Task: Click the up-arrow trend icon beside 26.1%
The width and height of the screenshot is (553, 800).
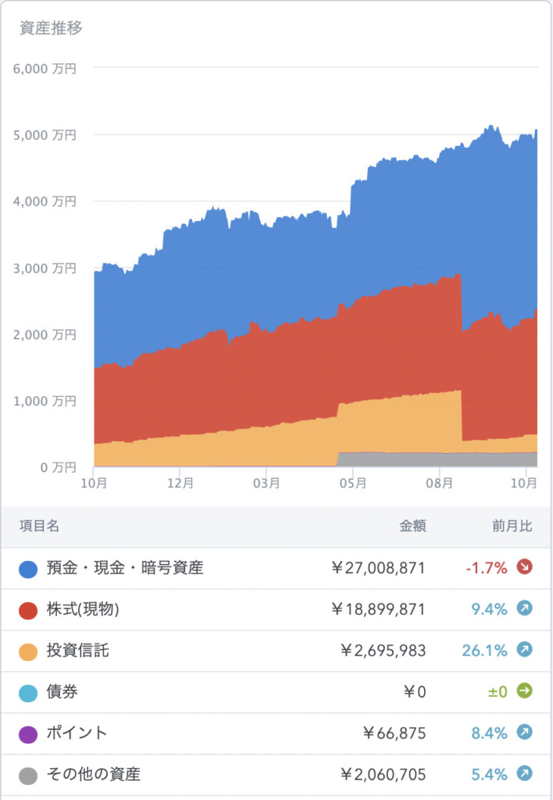Action: tap(524, 649)
